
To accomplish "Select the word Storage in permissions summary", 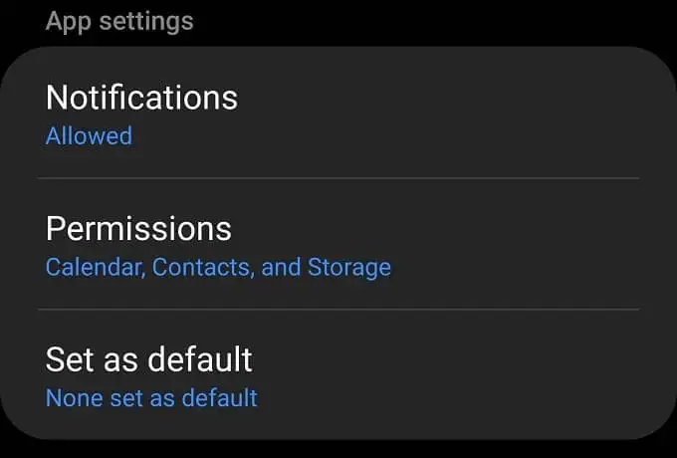I will (349, 268).
